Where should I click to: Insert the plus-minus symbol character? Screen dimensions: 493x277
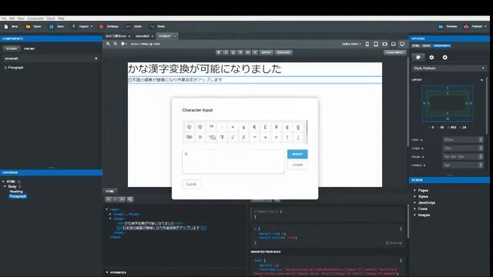[243, 127]
